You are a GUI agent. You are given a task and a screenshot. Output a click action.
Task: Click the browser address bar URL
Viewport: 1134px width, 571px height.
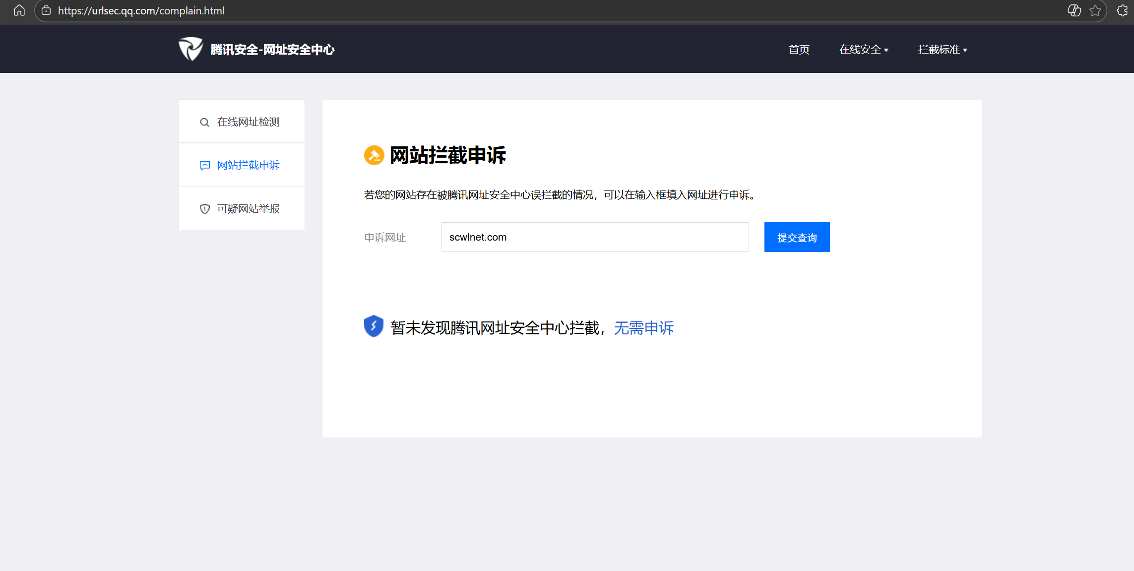(141, 10)
